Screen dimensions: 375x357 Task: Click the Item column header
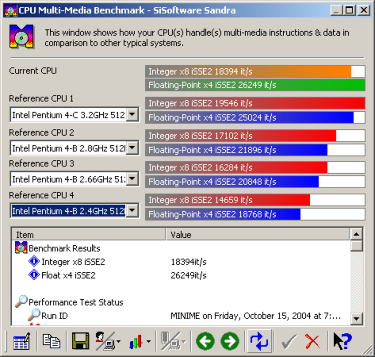click(x=88, y=235)
